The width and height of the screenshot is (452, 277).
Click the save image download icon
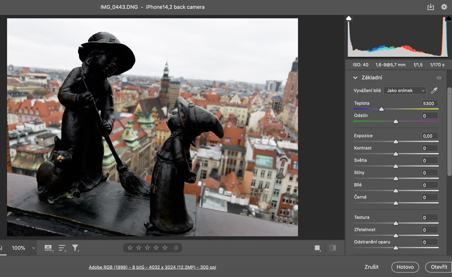[431, 7]
